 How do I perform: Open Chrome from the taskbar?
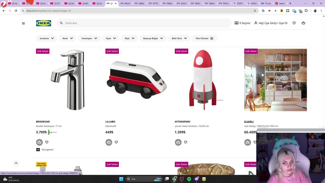click(174, 179)
